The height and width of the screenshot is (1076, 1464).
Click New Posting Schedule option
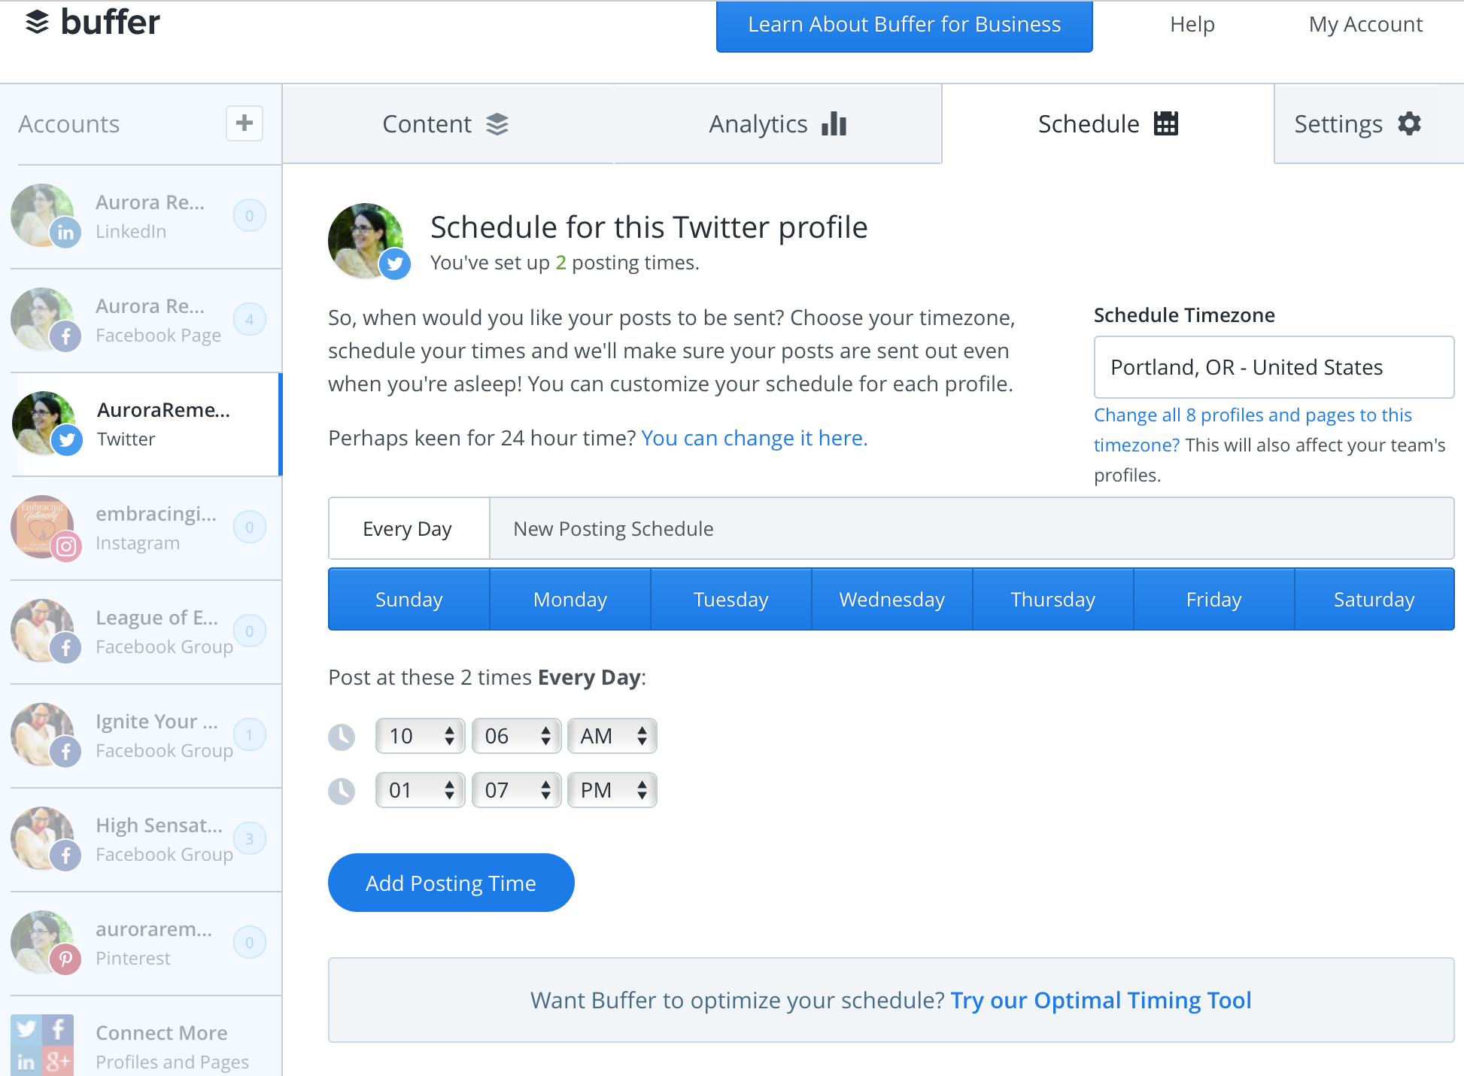pyautogui.click(x=613, y=529)
